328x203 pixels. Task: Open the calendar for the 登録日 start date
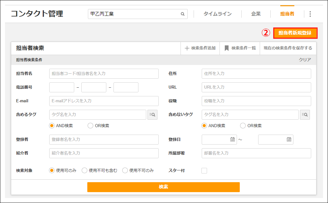click(x=232, y=140)
